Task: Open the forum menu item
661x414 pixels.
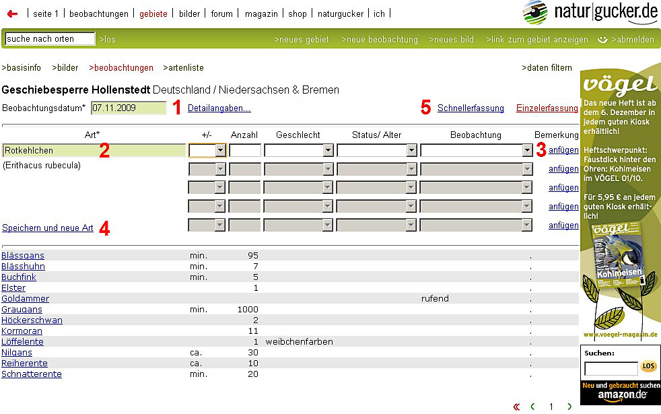Action: coord(221,13)
